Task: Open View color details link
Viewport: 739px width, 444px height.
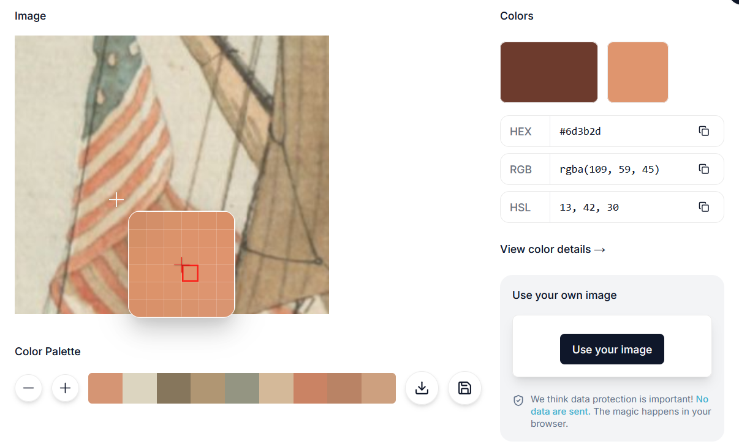Action: tap(553, 249)
